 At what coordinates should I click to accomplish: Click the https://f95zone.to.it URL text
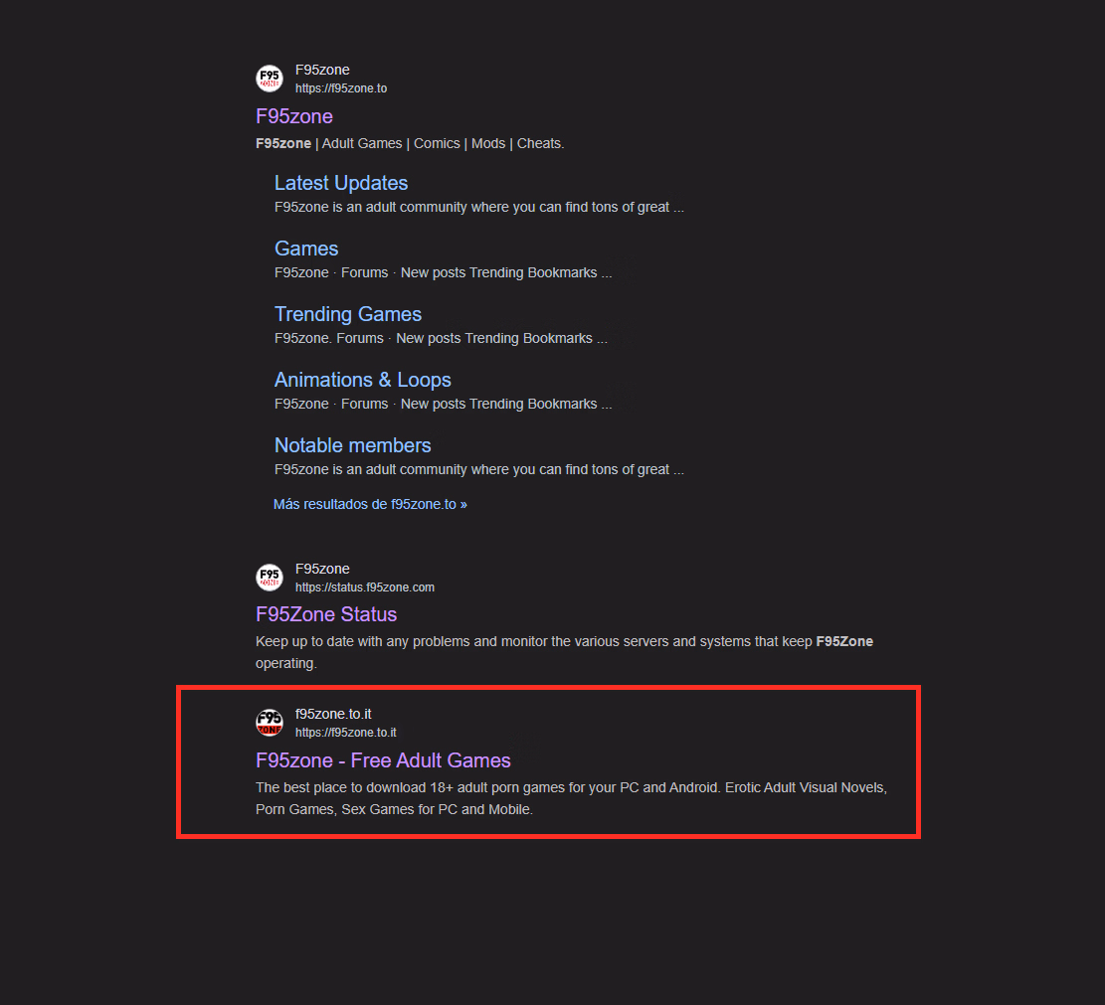346,733
